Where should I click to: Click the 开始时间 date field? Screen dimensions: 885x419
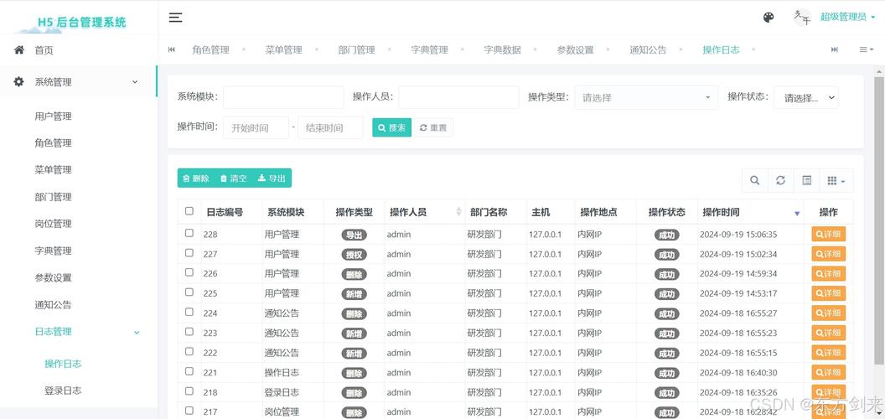point(256,127)
